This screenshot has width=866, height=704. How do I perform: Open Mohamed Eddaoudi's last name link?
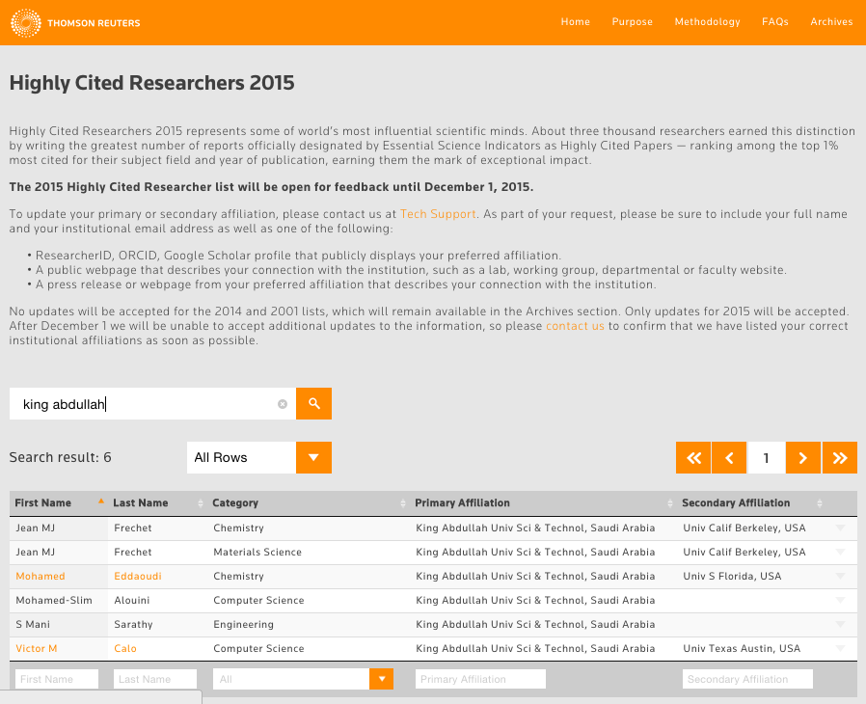(136, 576)
